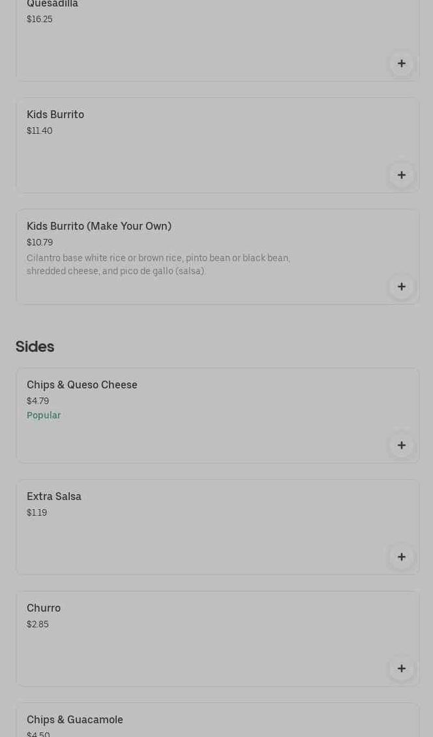The width and height of the screenshot is (433, 737).
Task: Click the Popular label under Chips & Queso
Action: point(44,415)
